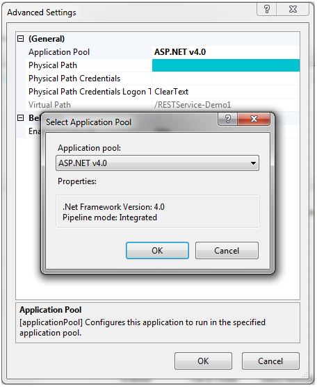
Task: Select the Virtual Path property row
Action: (163, 105)
